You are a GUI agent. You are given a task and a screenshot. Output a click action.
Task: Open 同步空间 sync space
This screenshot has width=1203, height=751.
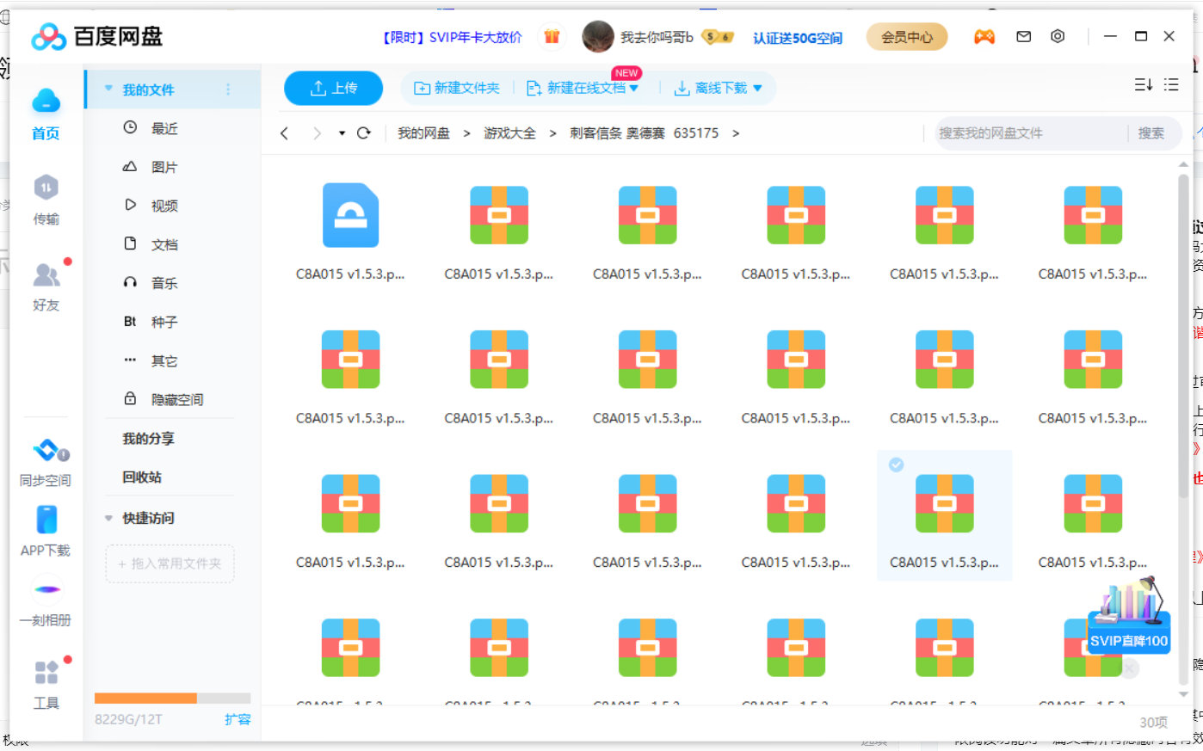point(46,462)
